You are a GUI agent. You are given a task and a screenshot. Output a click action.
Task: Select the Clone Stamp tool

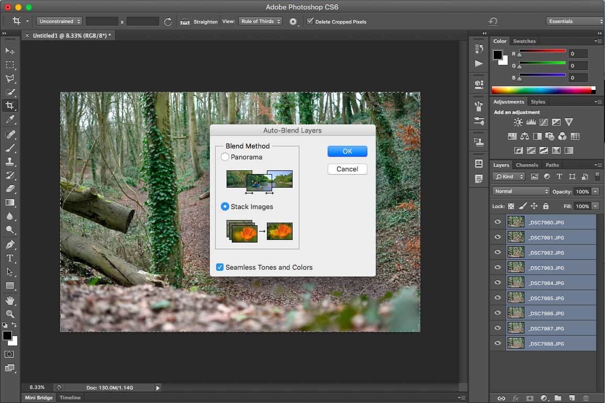pyautogui.click(x=10, y=162)
